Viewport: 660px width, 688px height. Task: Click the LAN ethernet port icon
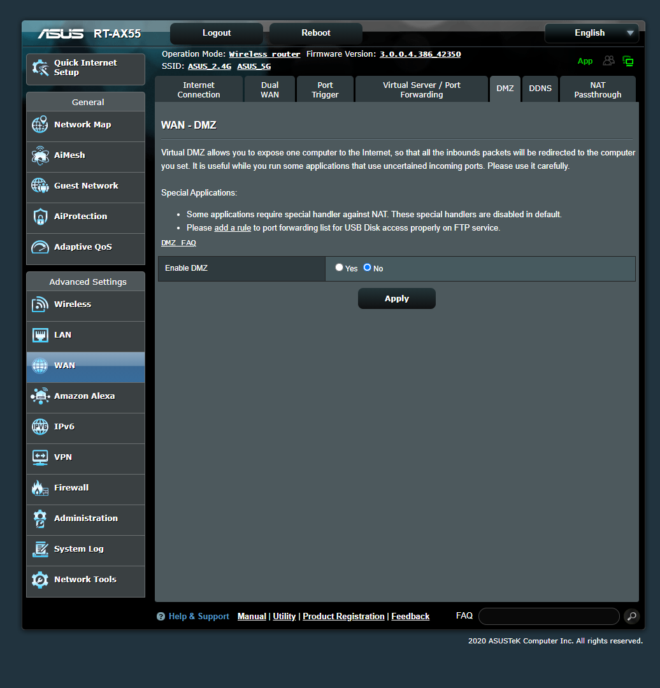[x=40, y=335]
